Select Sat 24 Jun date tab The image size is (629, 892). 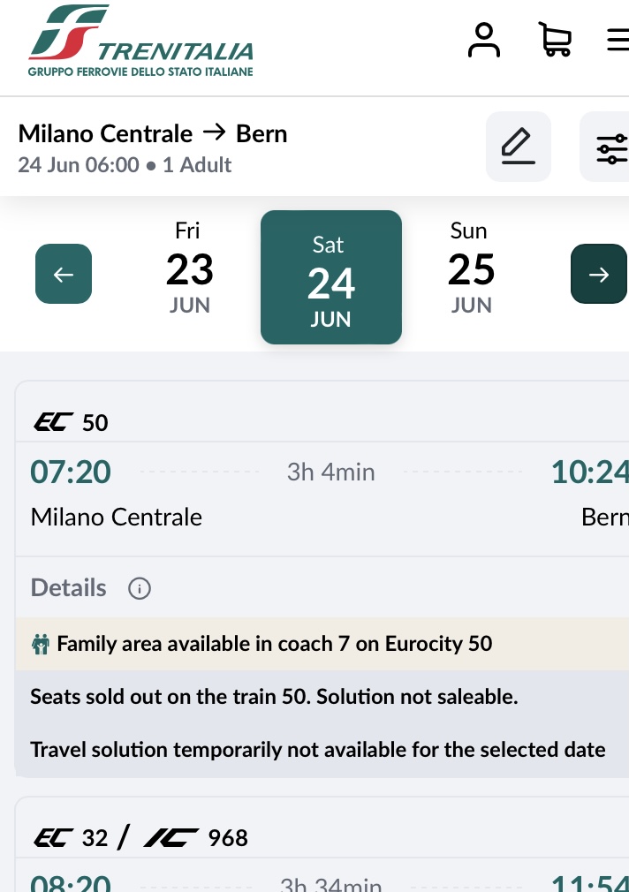[x=331, y=277]
